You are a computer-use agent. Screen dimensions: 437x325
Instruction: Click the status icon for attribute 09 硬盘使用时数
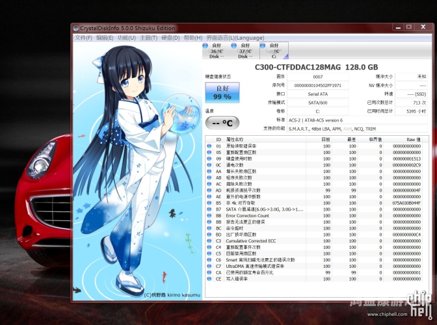pyautogui.click(x=209, y=159)
